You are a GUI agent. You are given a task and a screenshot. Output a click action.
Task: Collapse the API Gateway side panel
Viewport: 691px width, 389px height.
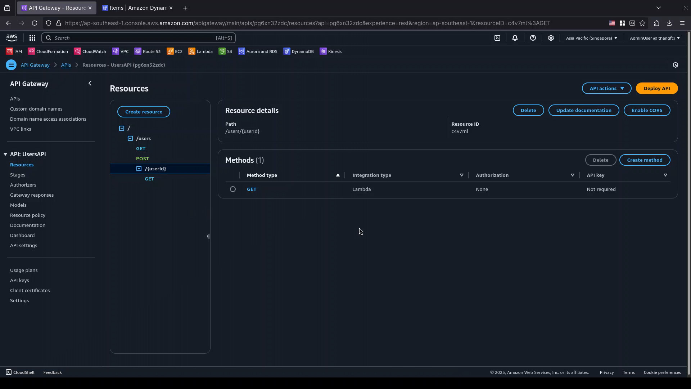tap(90, 84)
